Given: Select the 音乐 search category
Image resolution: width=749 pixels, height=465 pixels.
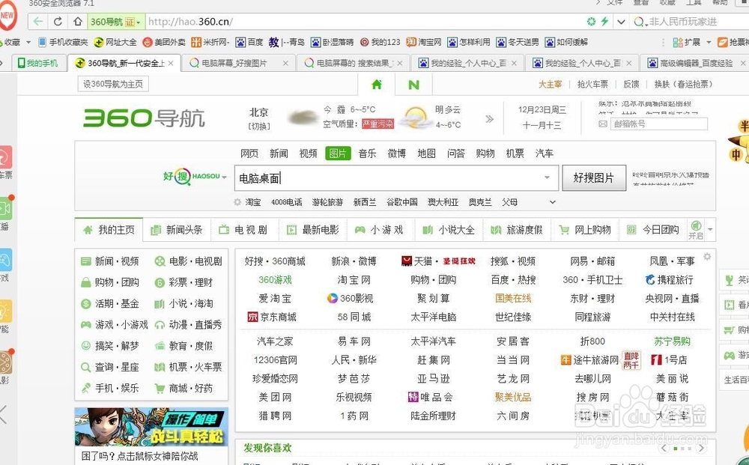Looking at the screenshot, I should point(367,154).
